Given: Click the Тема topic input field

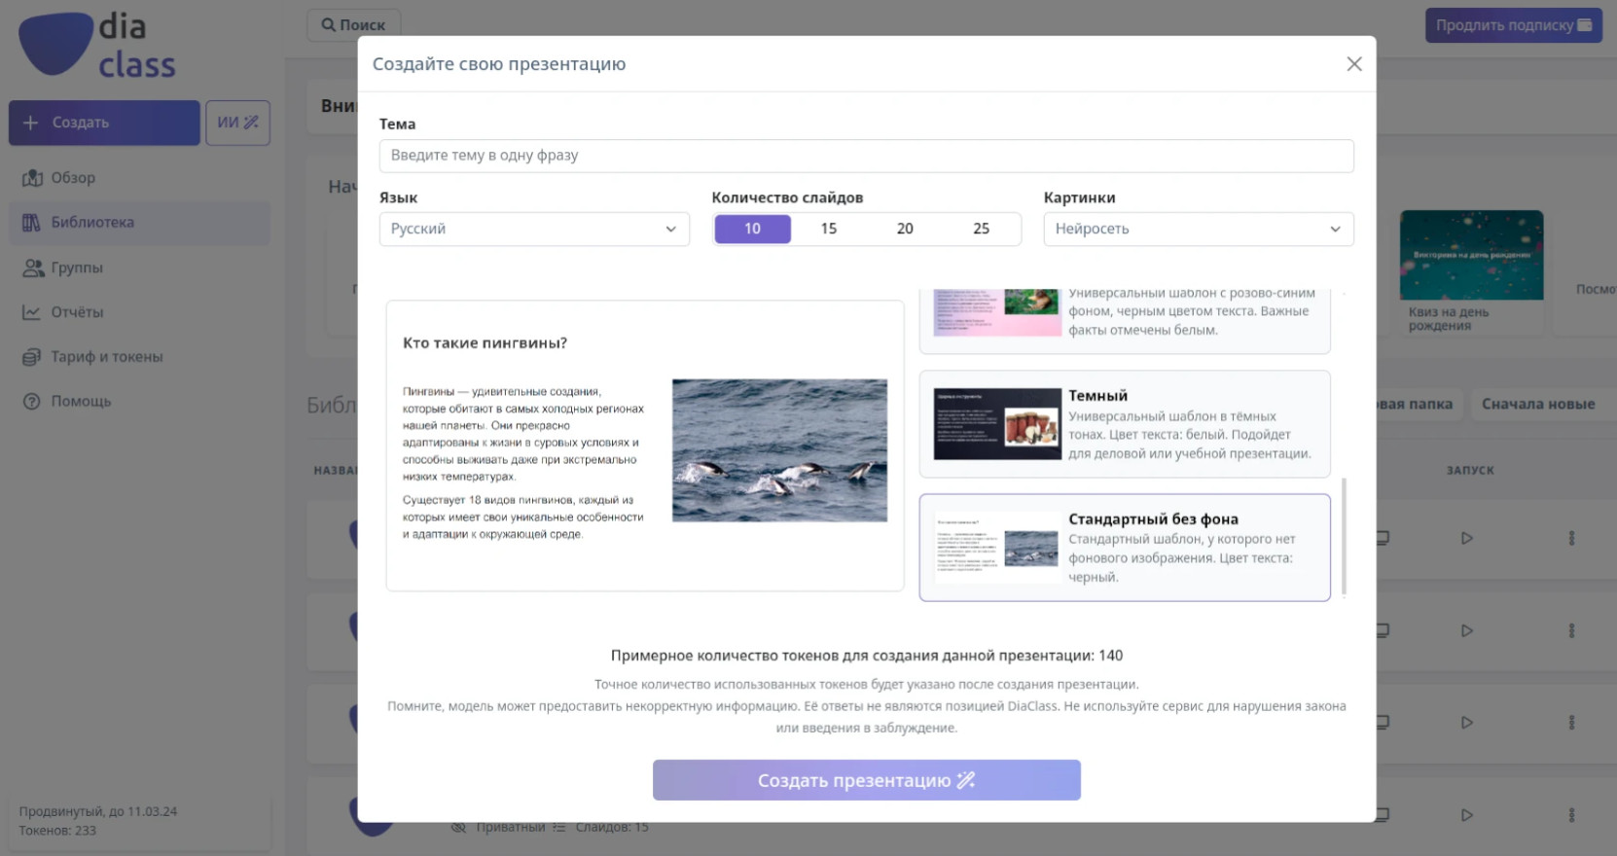Looking at the screenshot, I should click(866, 156).
